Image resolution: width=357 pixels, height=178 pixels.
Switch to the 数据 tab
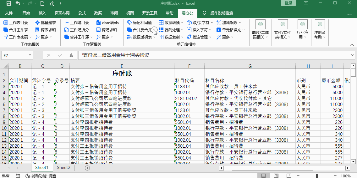point(98,13)
